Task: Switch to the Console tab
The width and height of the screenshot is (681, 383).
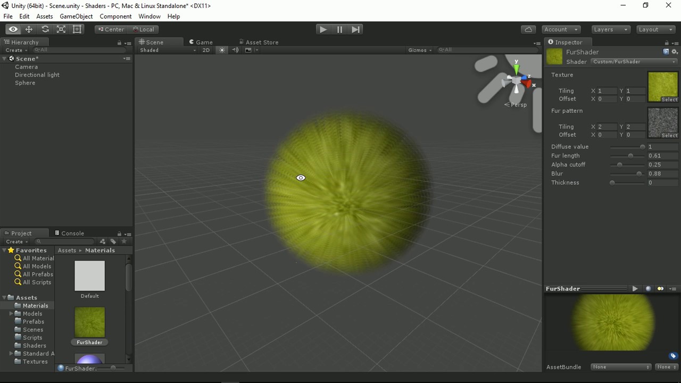Action: pos(70,233)
